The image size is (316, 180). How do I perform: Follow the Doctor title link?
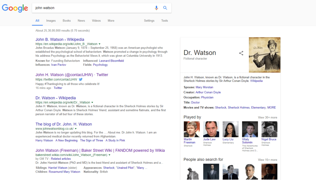point(195,103)
